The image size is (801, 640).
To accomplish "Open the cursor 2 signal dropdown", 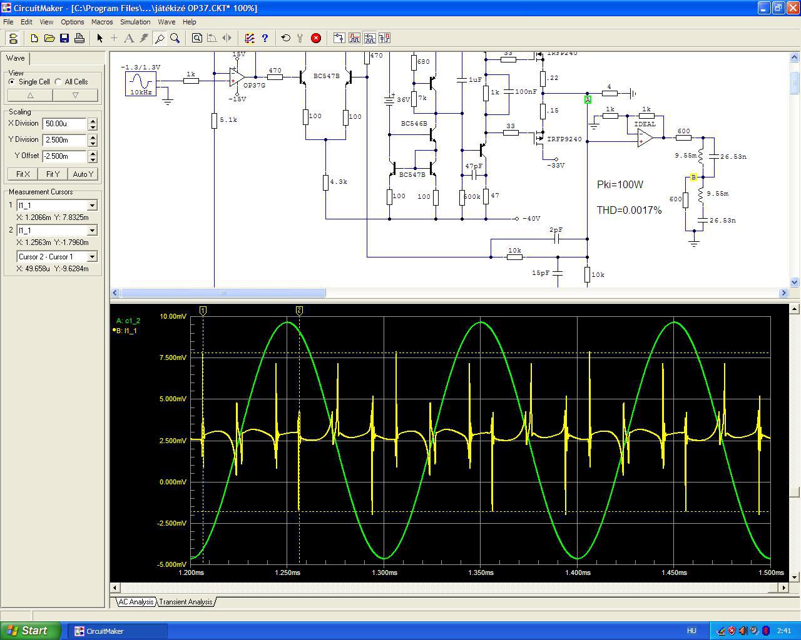I will (92, 231).
